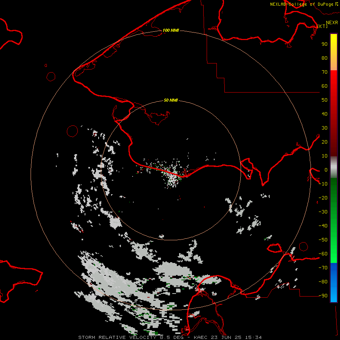Select the positive 30 scale label

pos(325,128)
